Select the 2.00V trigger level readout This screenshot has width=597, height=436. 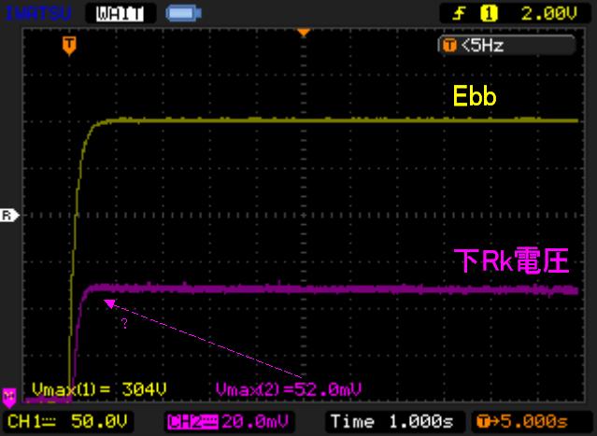point(548,14)
